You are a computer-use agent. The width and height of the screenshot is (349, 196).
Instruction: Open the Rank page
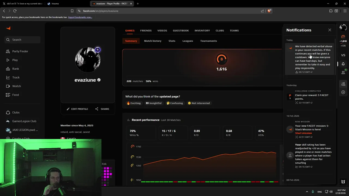pyautogui.click(x=13, y=69)
